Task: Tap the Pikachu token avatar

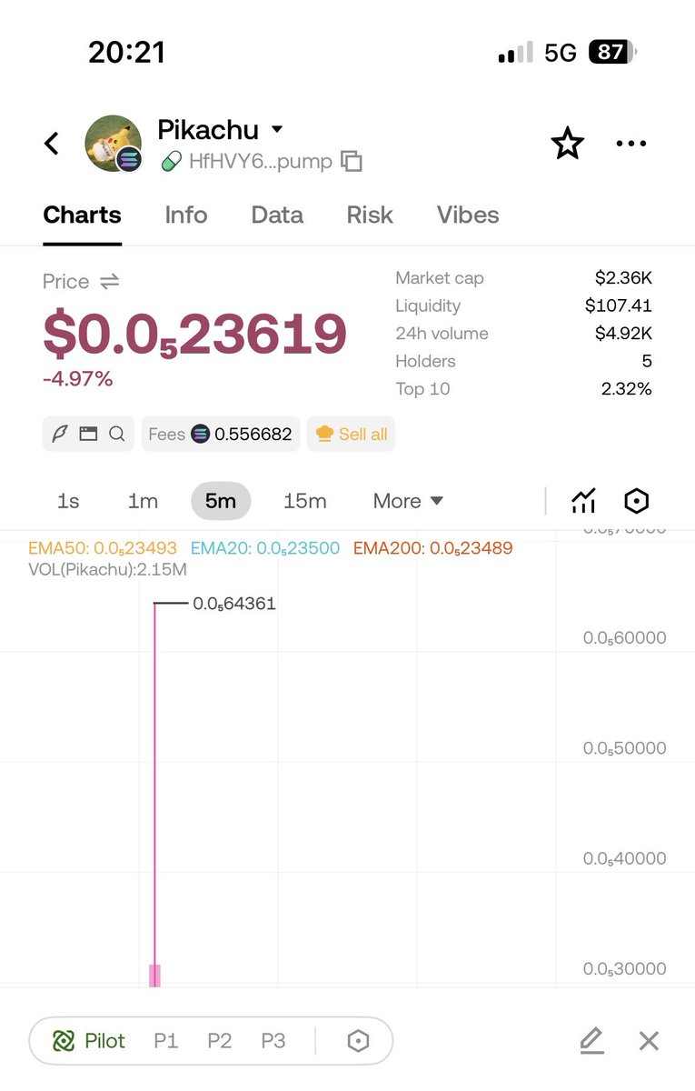Action: pos(113,144)
